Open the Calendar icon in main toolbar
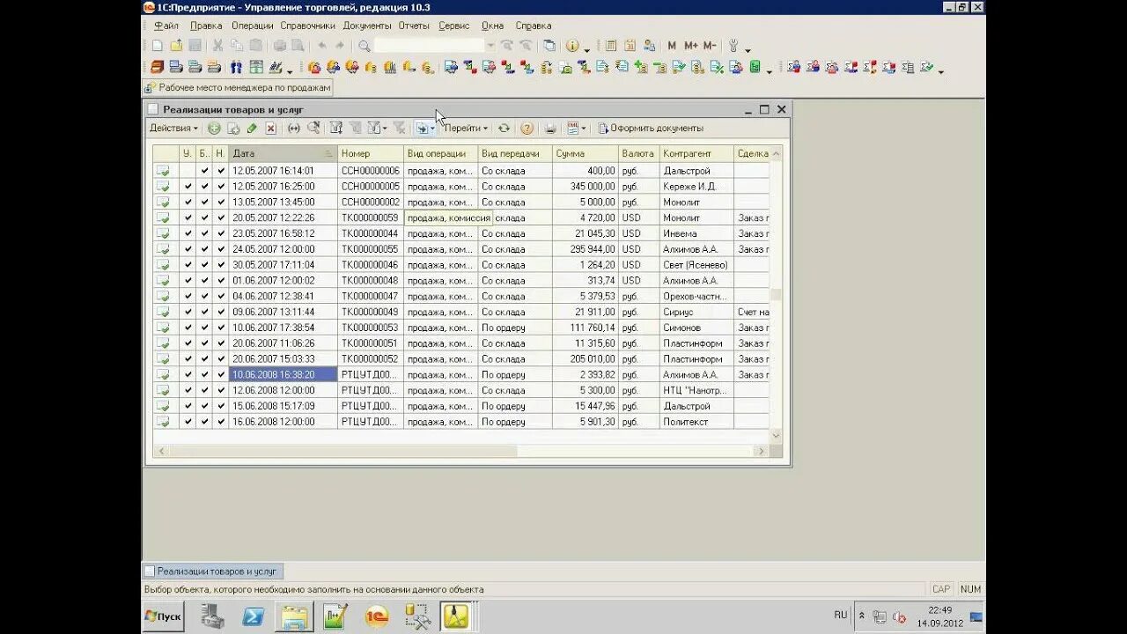Image resolution: width=1127 pixels, height=634 pixels. (x=630, y=46)
